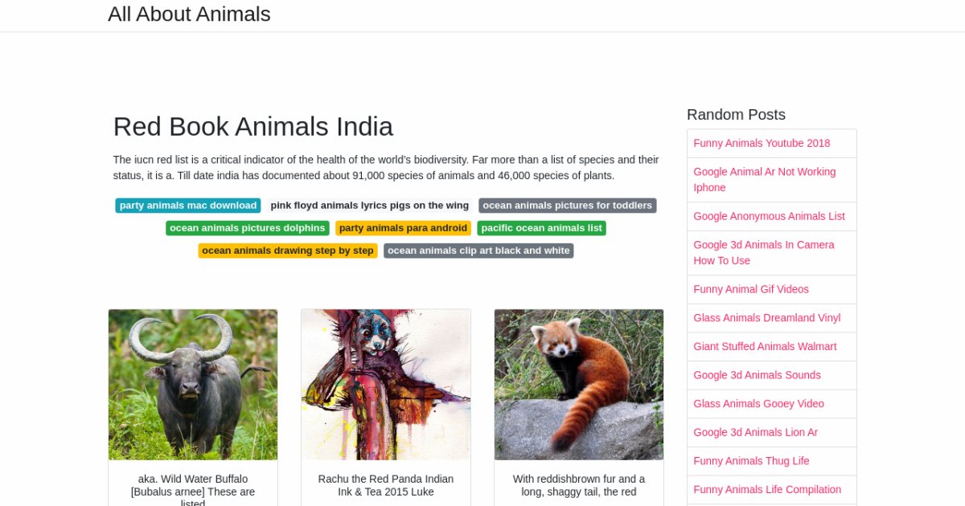The height and width of the screenshot is (506, 965).
Task: Open 'ocean animals clip art black and white' tag
Action: click(x=478, y=251)
